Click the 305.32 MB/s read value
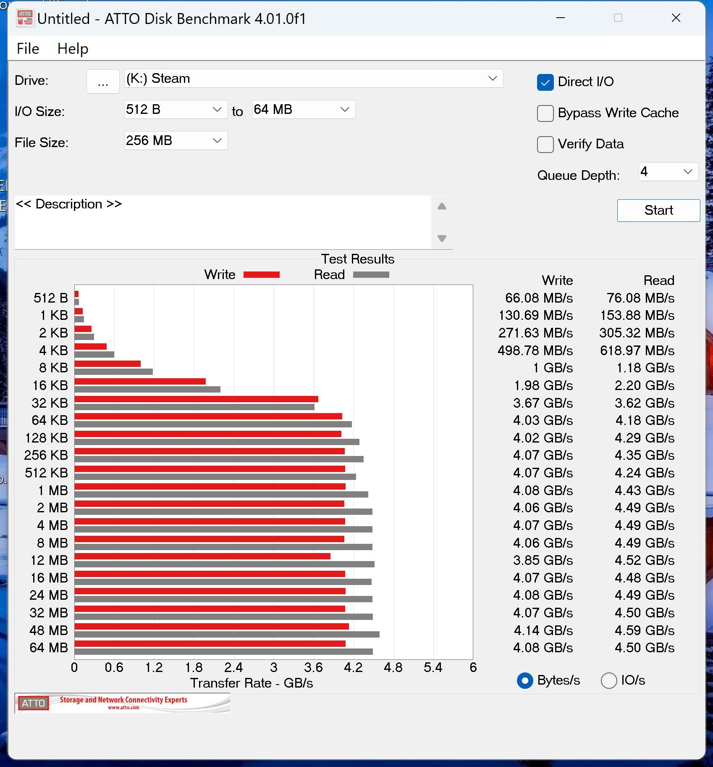The height and width of the screenshot is (767, 713). coord(637,333)
